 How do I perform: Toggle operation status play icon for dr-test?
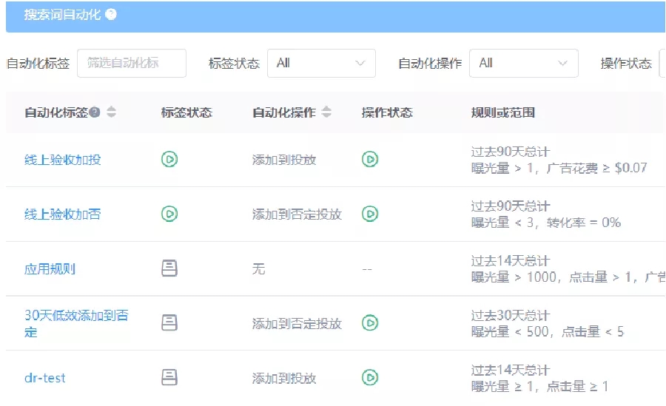click(x=370, y=377)
